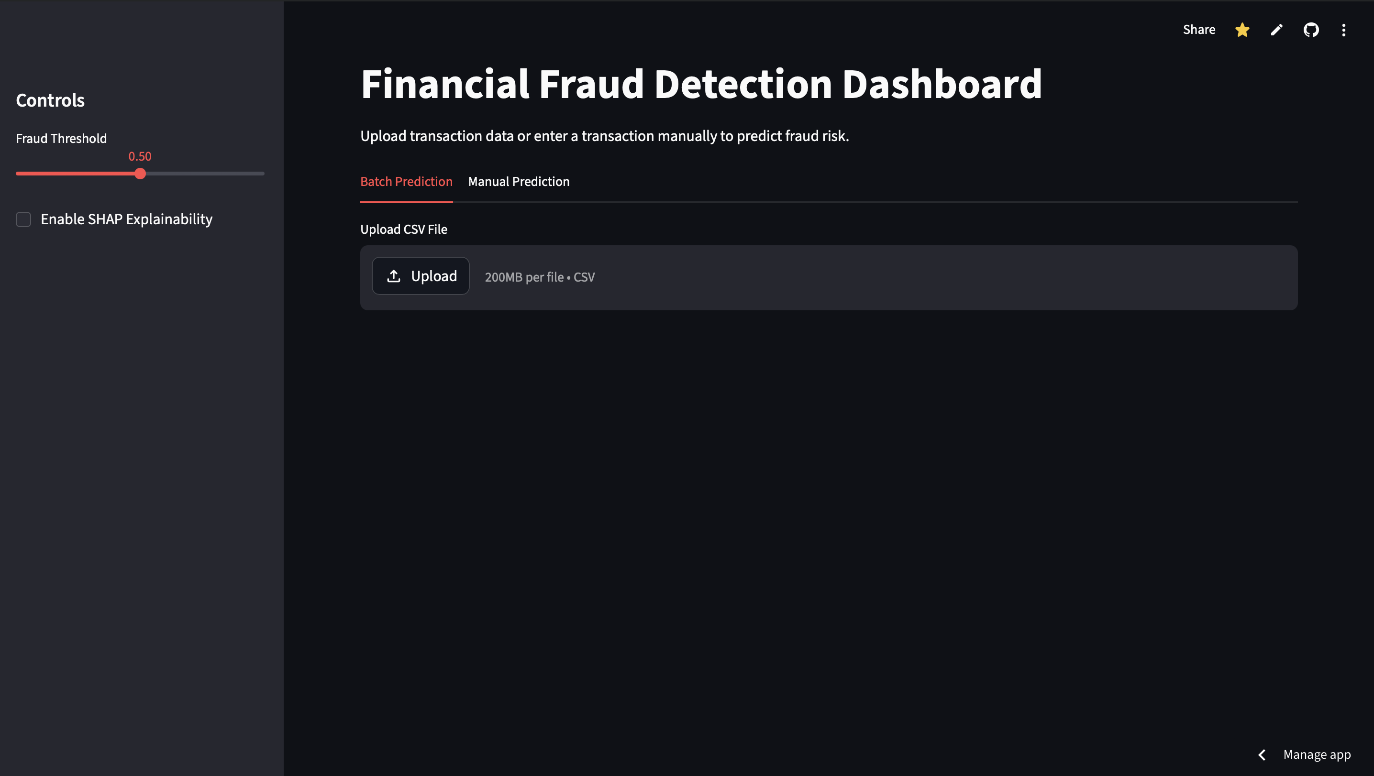Favorite the app with the star icon

(1242, 30)
